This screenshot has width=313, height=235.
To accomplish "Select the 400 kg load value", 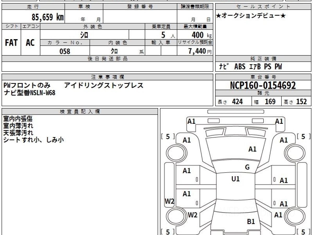I will pos(201,35).
